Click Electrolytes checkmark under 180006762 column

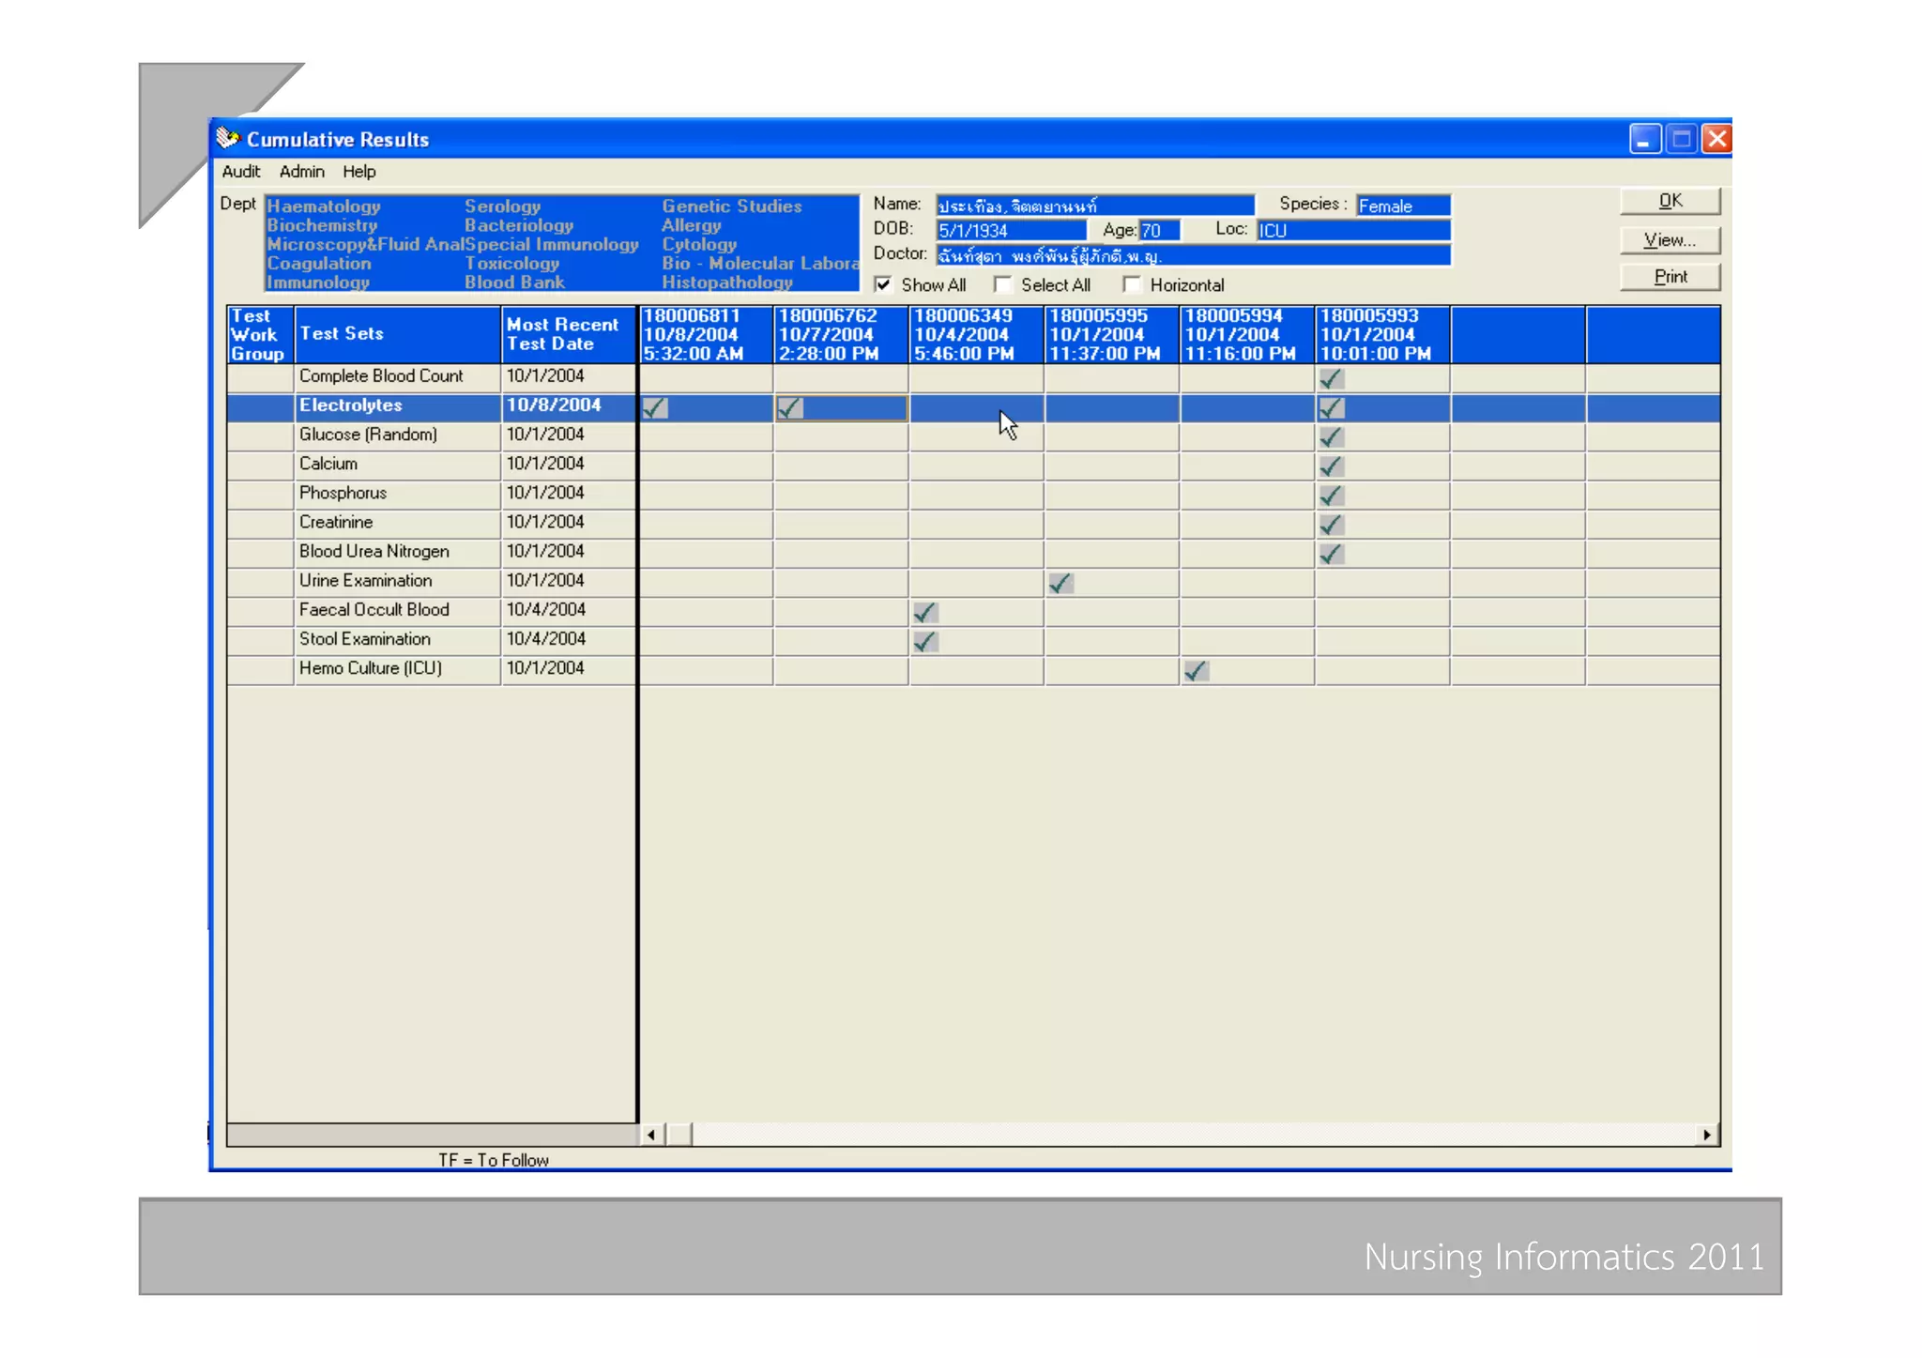[790, 408]
